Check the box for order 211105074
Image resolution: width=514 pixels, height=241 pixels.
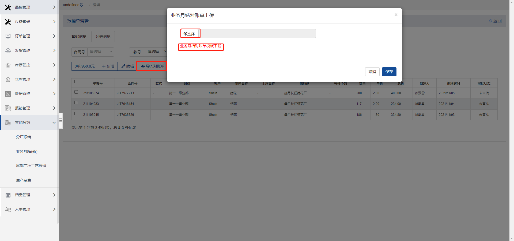(76, 92)
